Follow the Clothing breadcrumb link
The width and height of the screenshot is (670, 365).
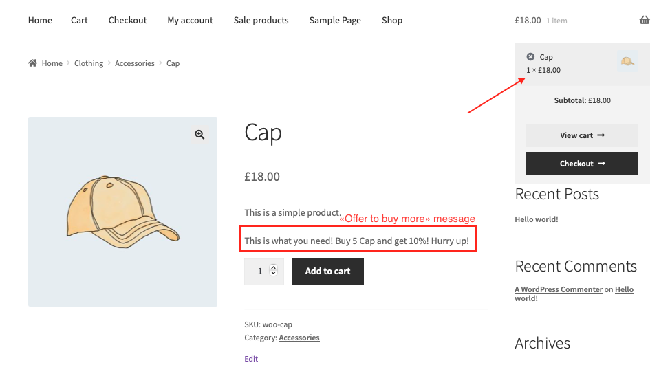click(89, 63)
